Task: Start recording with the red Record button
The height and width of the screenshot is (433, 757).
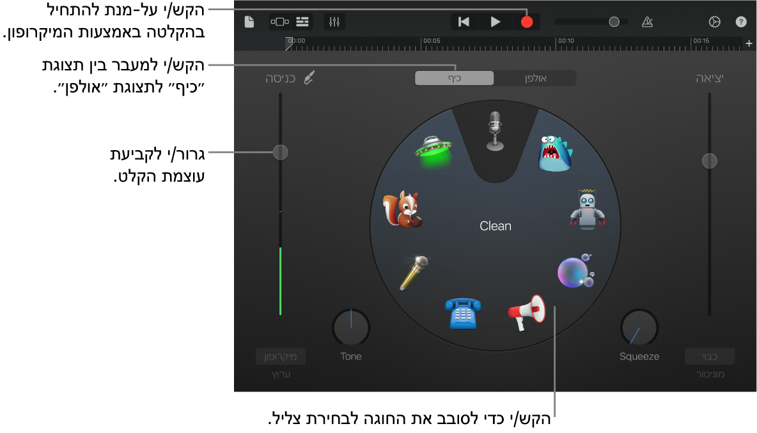Action: pos(527,22)
